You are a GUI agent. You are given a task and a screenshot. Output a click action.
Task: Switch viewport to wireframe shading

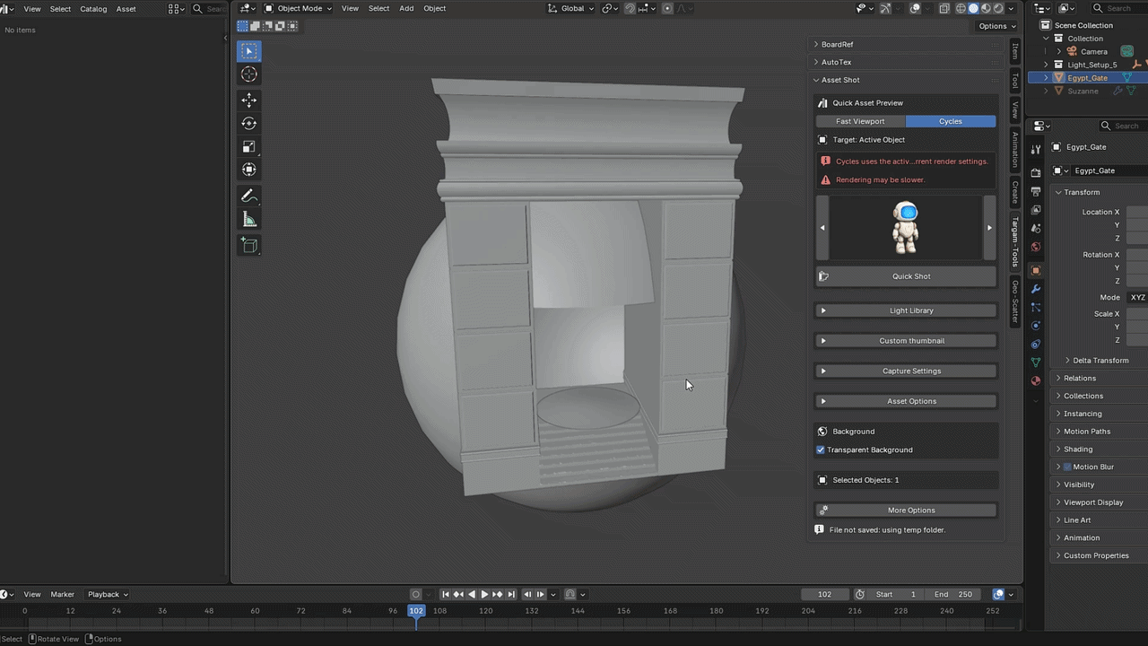point(961,8)
